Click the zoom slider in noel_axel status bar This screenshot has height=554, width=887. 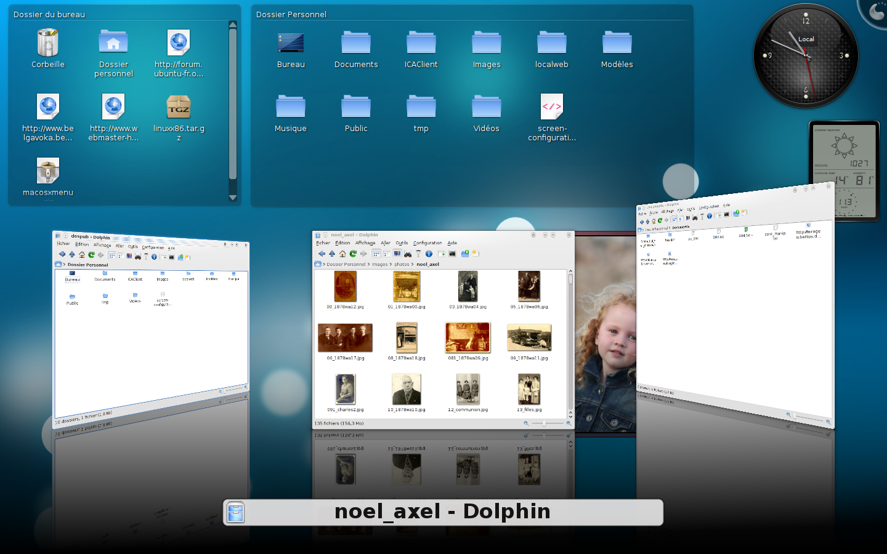545,424
